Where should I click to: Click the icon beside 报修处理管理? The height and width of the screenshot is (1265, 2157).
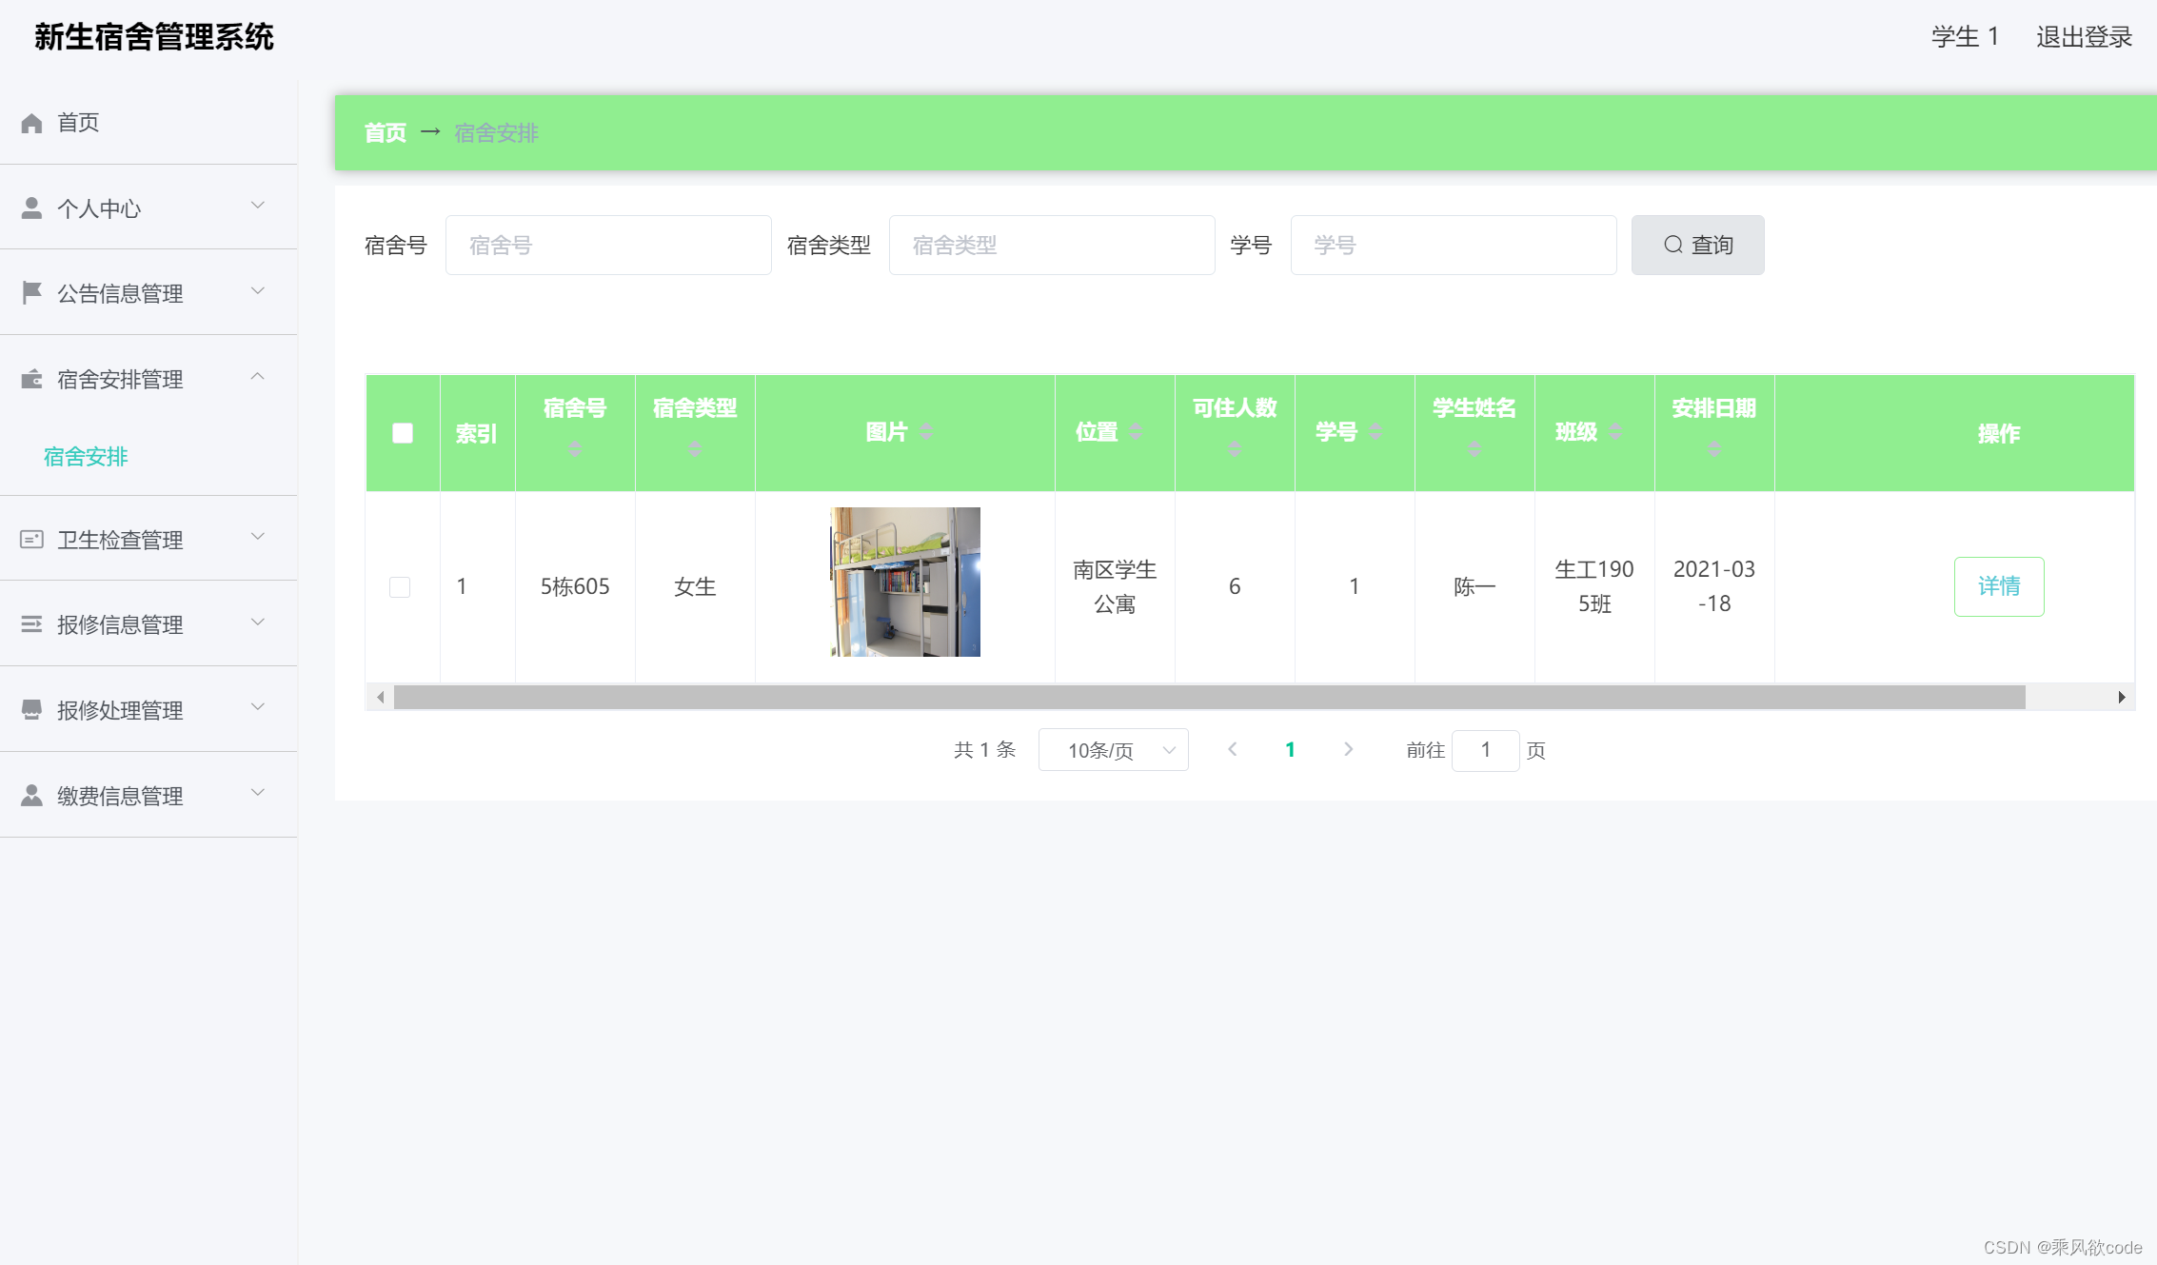click(31, 710)
